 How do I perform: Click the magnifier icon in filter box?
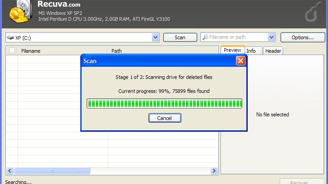[205, 37]
